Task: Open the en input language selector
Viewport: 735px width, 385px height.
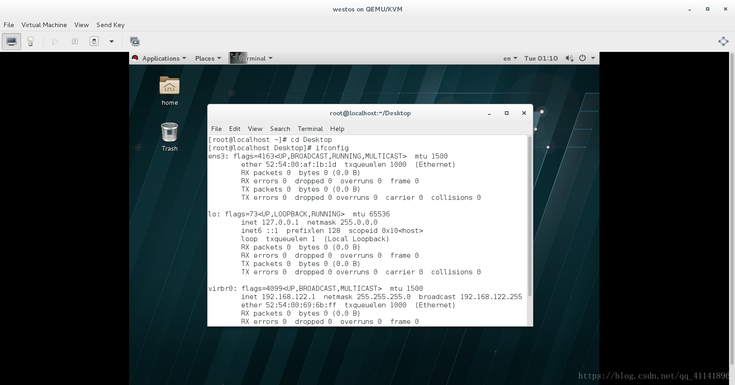Action: click(x=510, y=58)
